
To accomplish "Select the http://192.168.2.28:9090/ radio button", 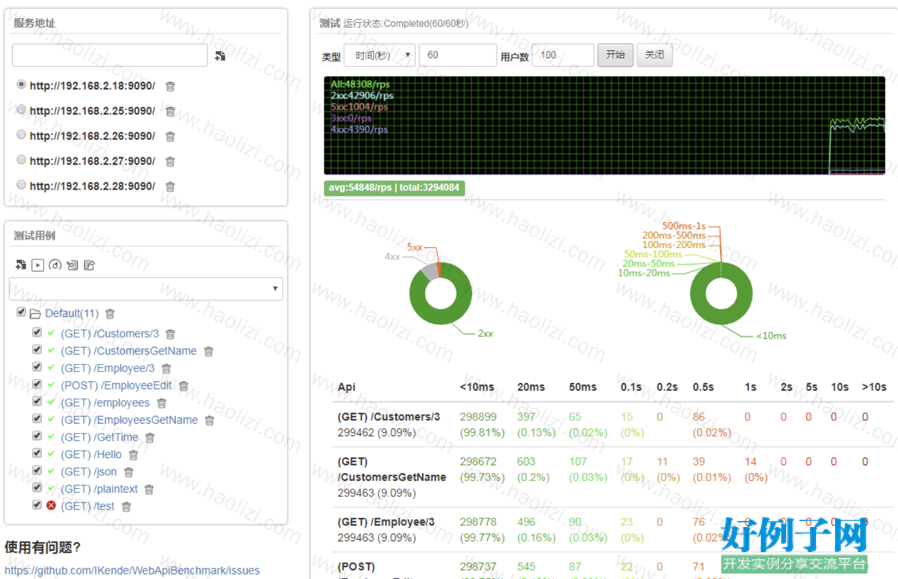I will (x=21, y=185).
